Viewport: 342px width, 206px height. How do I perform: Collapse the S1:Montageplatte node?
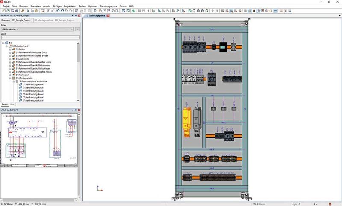[x=10, y=78]
